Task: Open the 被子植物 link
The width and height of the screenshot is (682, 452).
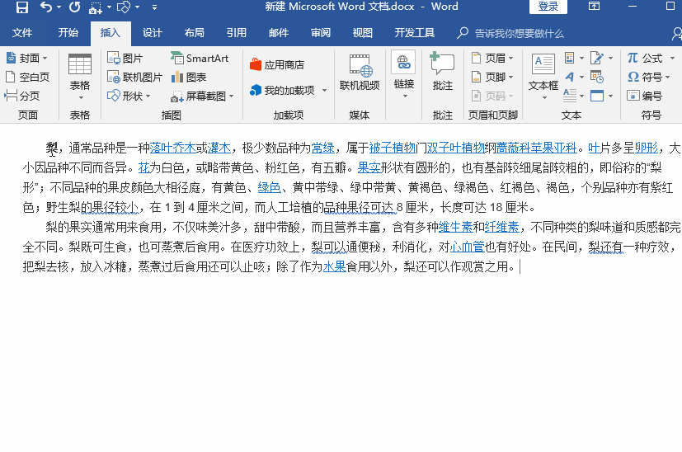Action: 393,148
